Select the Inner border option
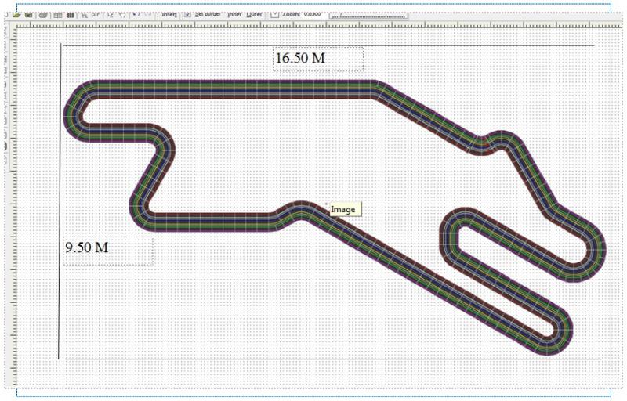Image resolution: width=627 pixels, height=401 pixels. (x=233, y=13)
